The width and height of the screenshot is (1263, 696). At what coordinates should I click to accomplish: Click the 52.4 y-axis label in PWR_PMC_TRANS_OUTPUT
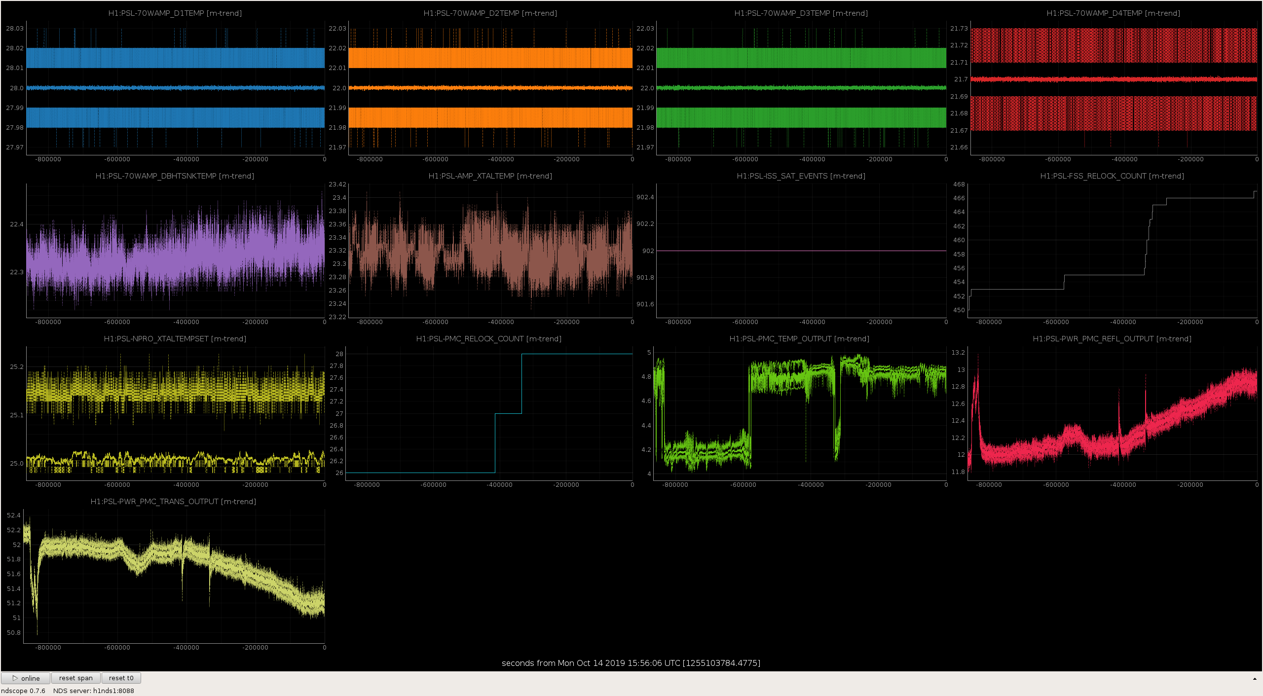click(x=14, y=515)
